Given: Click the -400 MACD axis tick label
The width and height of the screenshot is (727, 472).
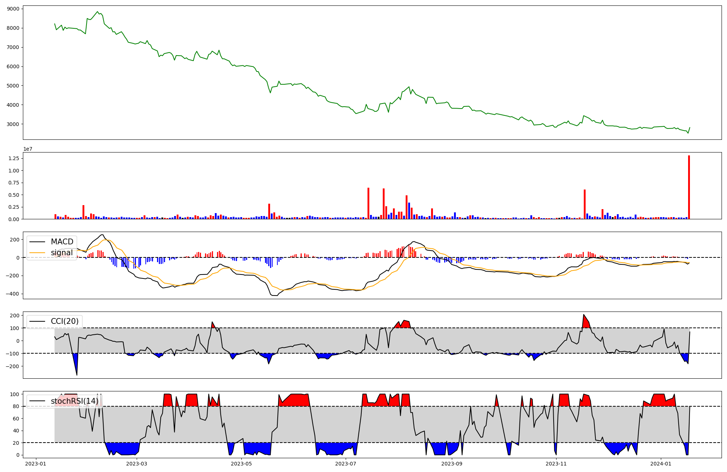Looking at the screenshot, I should click(x=12, y=294).
